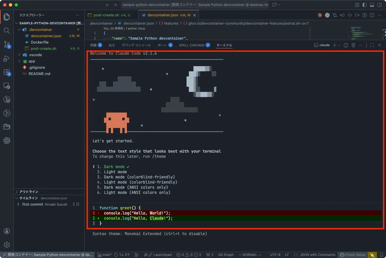Click the file annotations icon between change arrows
386x258 pixels.
tap(350, 15)
